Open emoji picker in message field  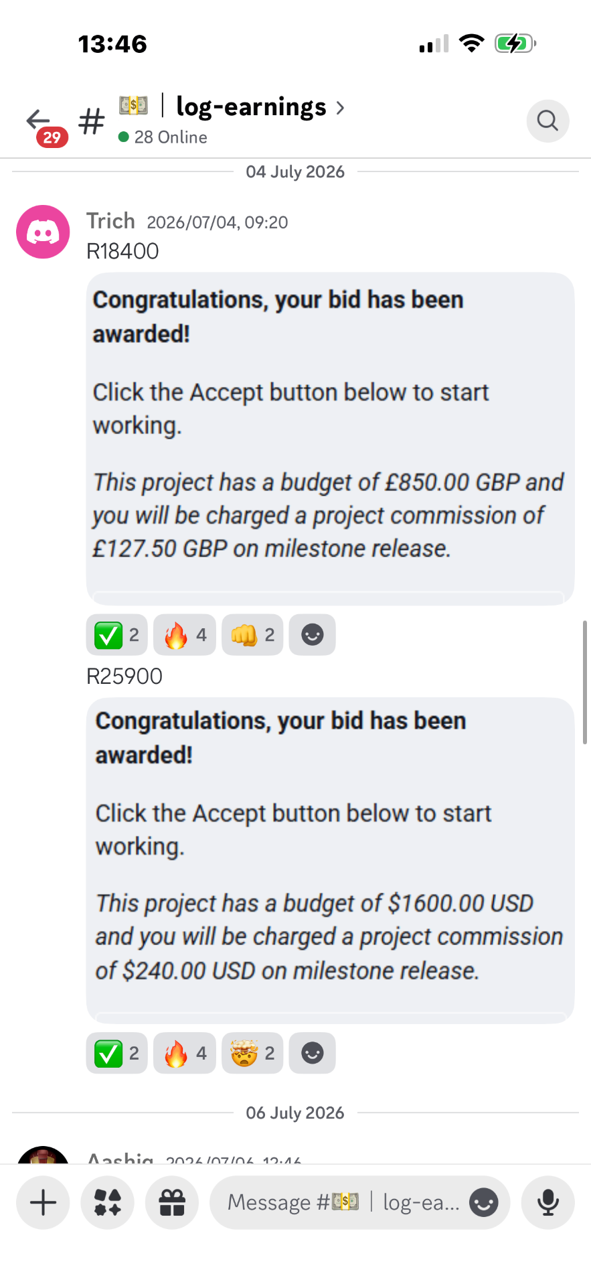click(483, 1202)
